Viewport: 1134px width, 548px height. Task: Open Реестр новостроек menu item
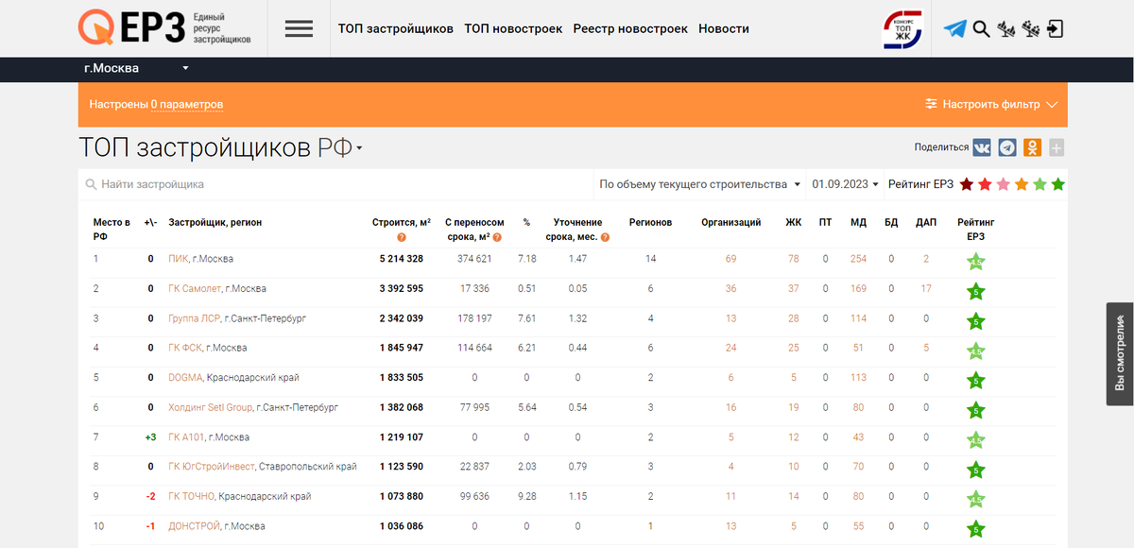(x=630, y=28)
